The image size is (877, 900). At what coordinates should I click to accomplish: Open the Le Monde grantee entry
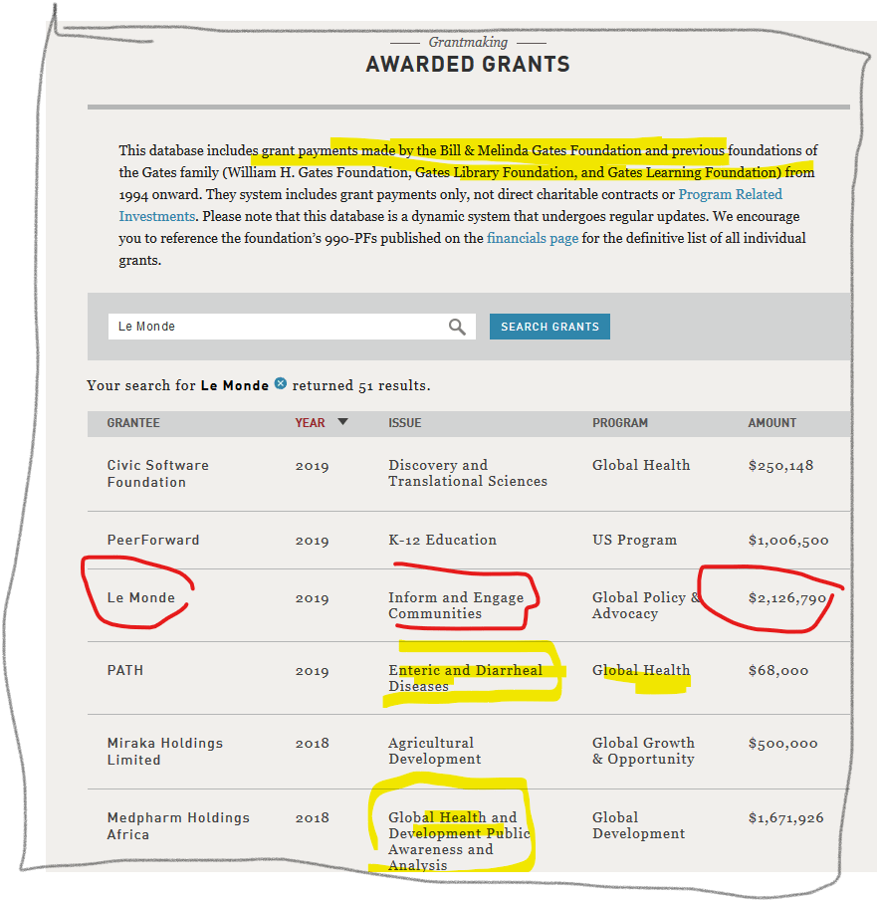[x=140, y=598]
